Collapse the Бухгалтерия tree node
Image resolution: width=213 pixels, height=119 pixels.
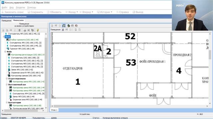pos(7,102)
